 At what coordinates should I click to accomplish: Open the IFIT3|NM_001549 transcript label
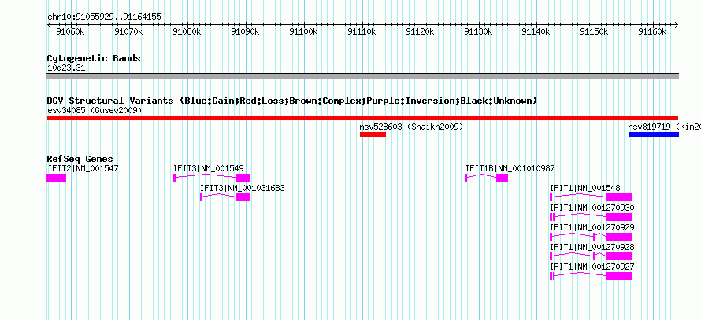(209, 168)
